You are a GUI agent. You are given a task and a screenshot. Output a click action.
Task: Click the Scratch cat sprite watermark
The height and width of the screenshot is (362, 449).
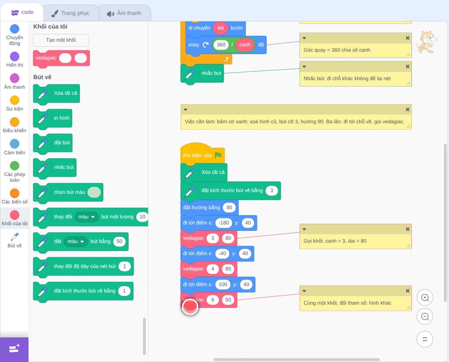(x=427, y=42)
